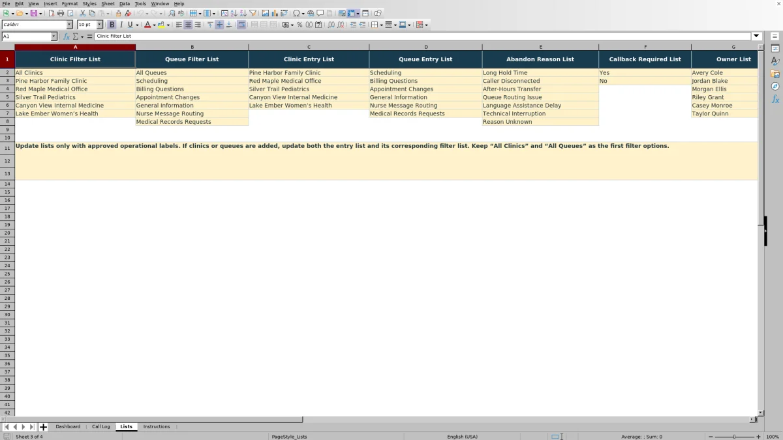
Task: Click the Save document icon
Action: click(33, 13)
